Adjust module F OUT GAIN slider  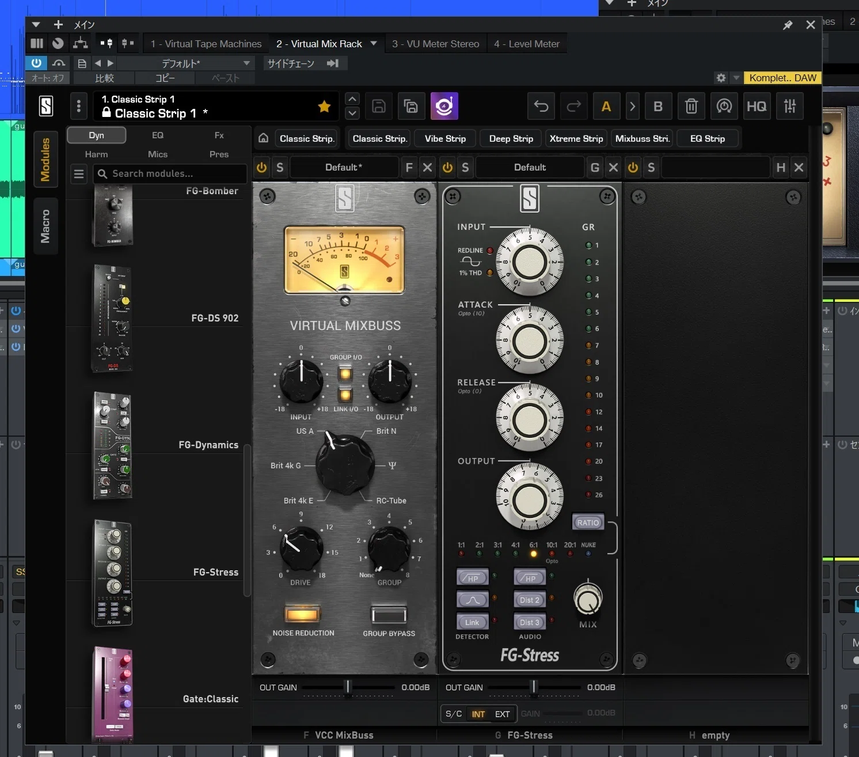347,687
